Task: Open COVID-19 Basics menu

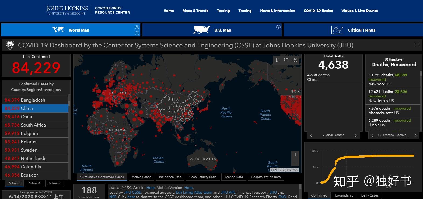Action: point(318,11)
